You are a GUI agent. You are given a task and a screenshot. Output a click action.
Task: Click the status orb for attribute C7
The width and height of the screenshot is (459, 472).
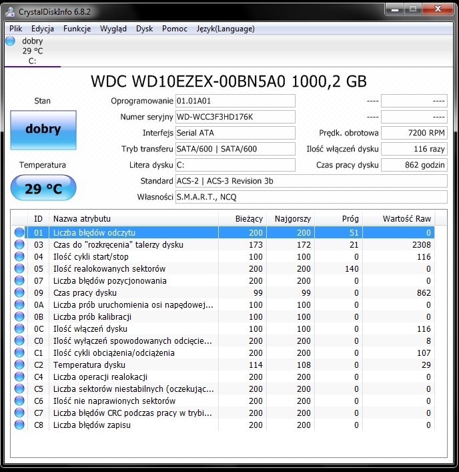point(19,413)
